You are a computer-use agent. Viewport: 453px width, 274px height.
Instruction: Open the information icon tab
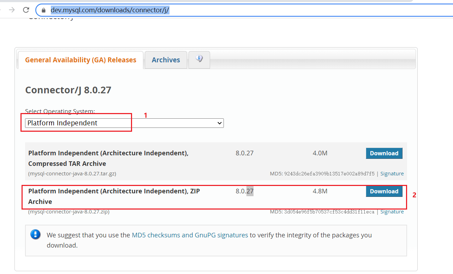tap(199, 60)
